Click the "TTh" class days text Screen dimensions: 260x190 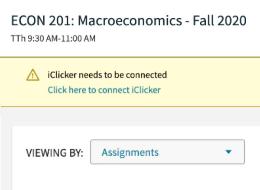(x=16, y=39)
